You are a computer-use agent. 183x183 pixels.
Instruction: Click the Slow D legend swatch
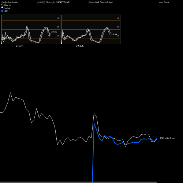click(2, 4)
